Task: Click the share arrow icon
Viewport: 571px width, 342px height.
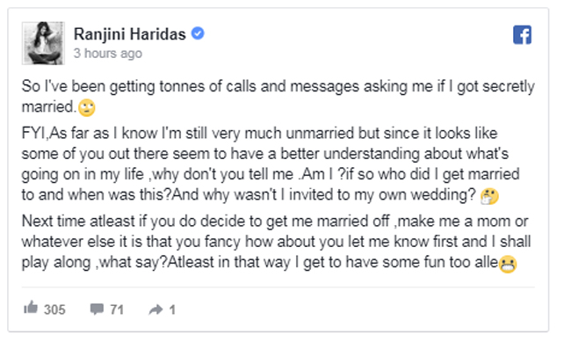Action: point(155,309)
